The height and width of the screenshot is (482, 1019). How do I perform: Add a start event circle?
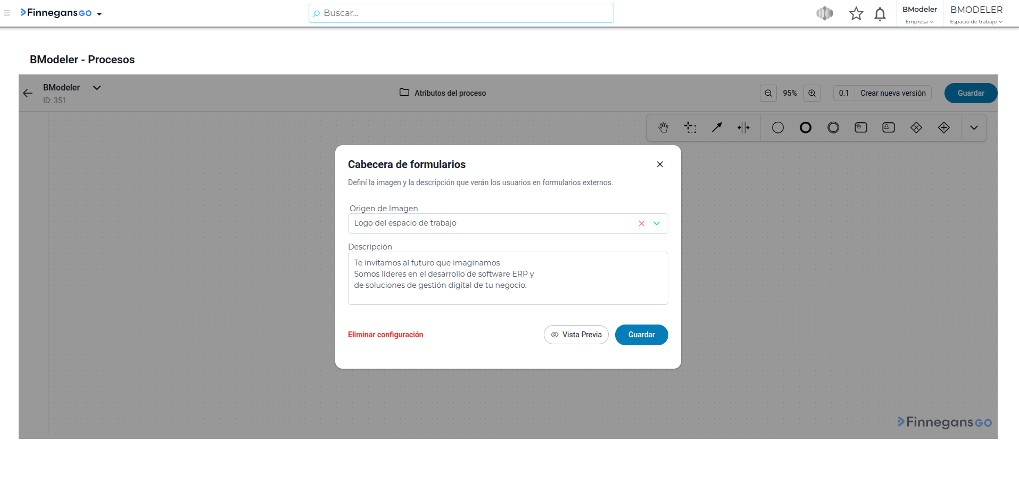click(778, 128)
